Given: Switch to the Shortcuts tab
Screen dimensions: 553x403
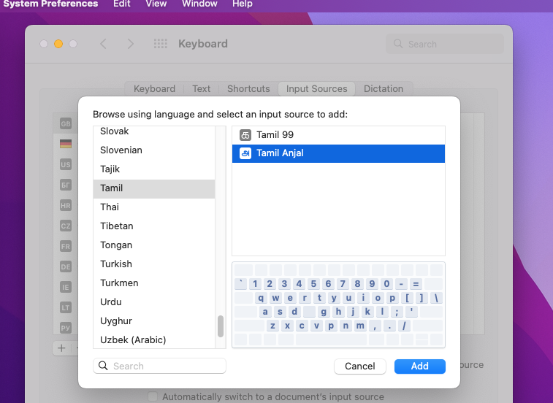Looking at the screenshot, I should [248, 89].
